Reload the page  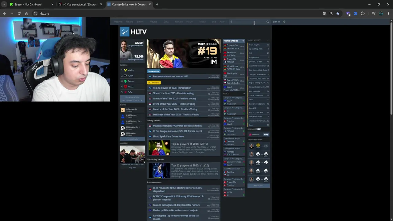coord(19,14)
